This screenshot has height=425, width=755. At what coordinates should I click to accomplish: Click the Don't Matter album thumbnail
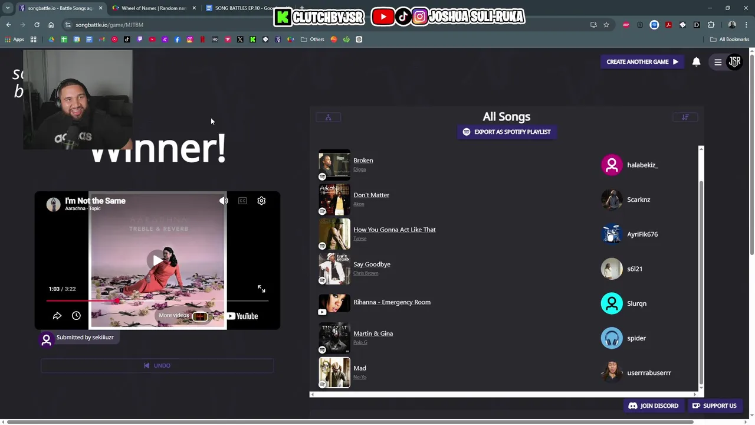(334, 200)
